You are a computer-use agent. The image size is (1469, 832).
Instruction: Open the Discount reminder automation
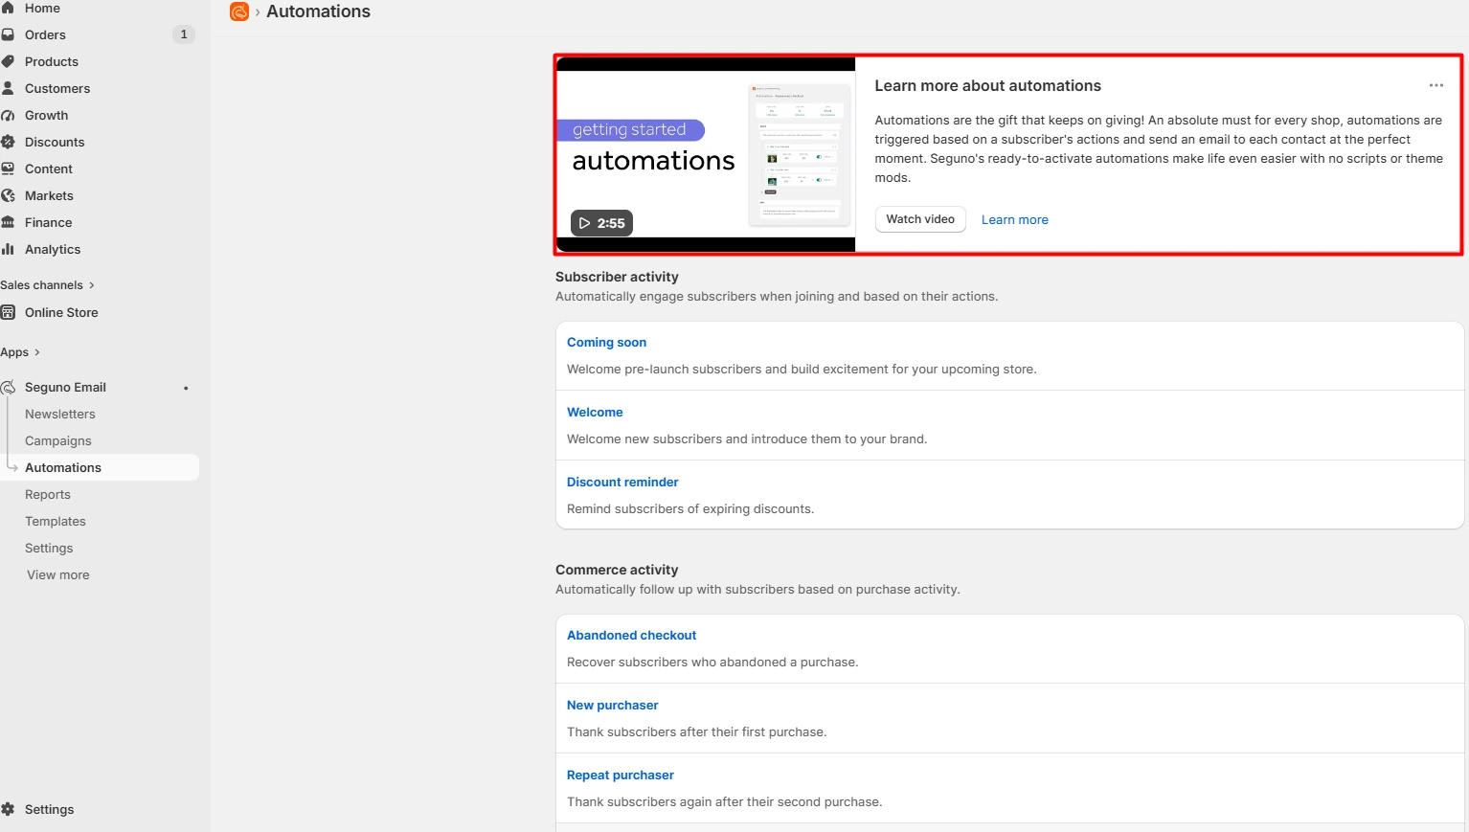tap(622, 482)
